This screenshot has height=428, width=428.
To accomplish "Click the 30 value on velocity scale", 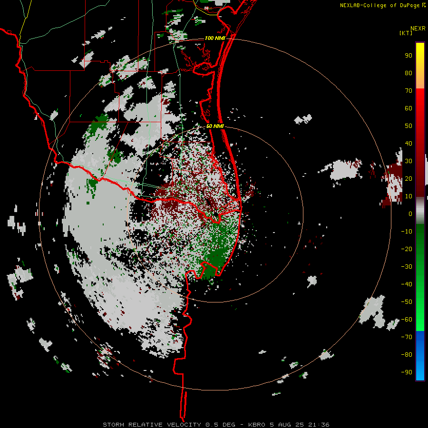I will (x=409, y=161).
